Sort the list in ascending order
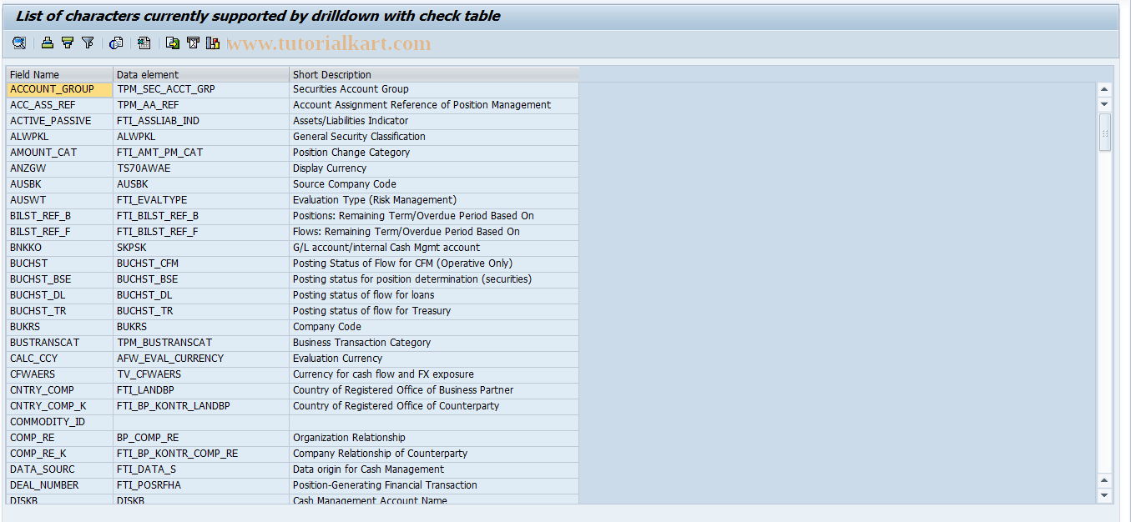 point(48,43)
